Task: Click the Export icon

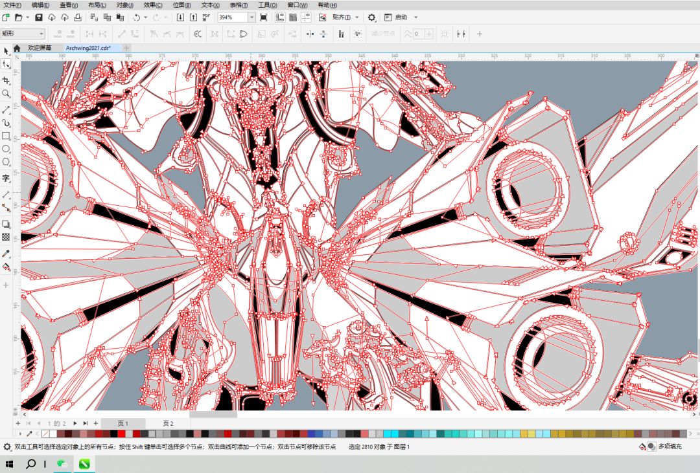Action: [193, 17]
